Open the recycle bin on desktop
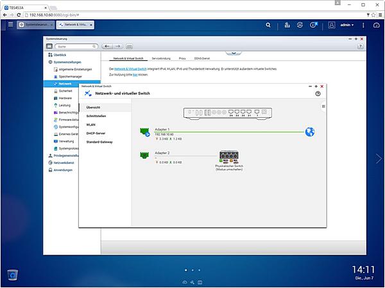The image size is (385, 288). tap(13, 275)
